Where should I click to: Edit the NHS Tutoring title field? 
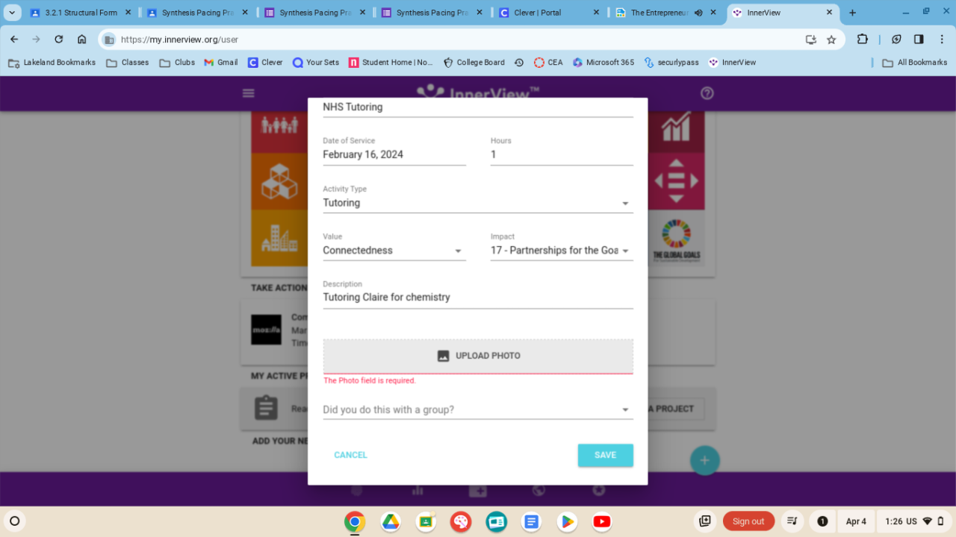click(478, 107)
